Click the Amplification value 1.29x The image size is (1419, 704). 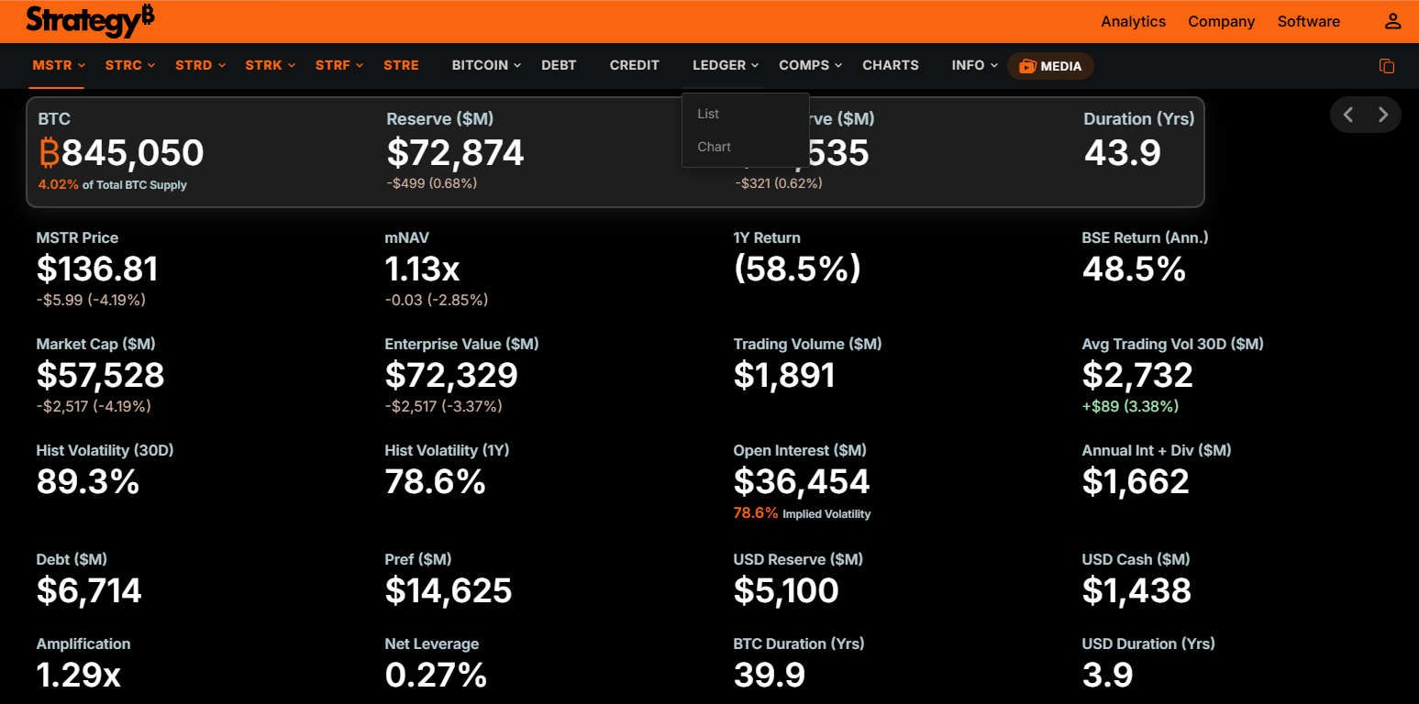click(79, 675)
